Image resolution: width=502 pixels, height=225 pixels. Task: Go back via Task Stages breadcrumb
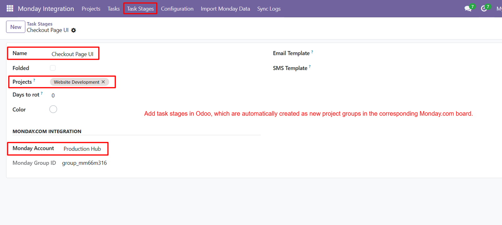pos(40,24)
